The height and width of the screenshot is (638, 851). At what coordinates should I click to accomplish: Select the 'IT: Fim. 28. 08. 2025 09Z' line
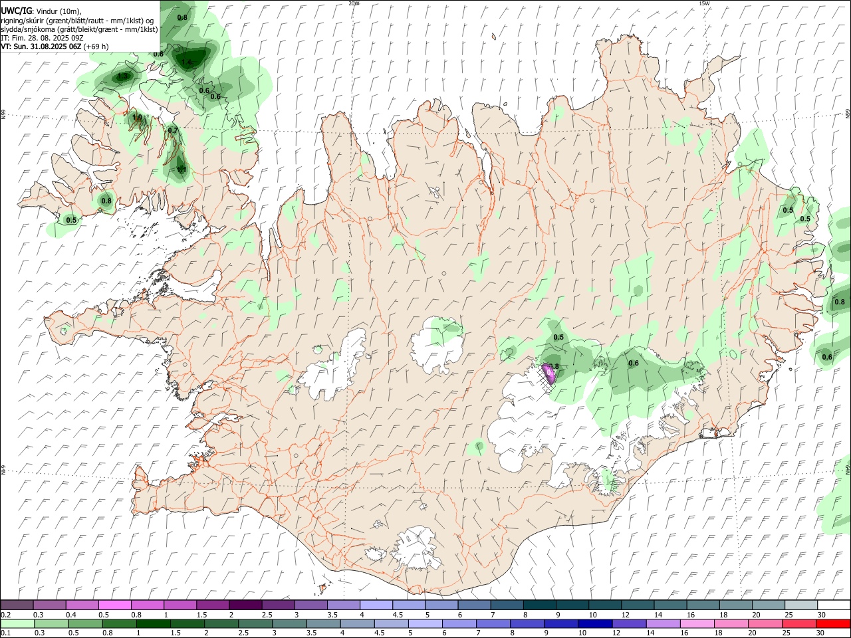coord(42,38)
